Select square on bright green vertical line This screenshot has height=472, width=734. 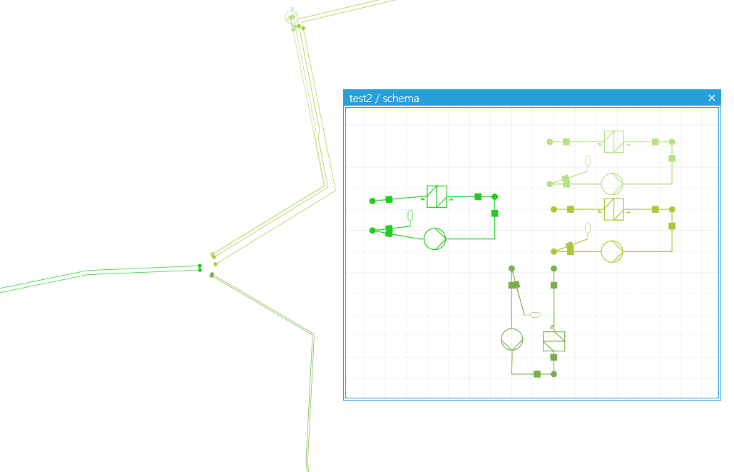(x=495, y=214)
